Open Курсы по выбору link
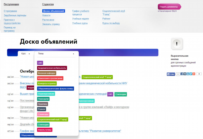This screenshot has height=139, width=203. click(x=111, y=23)
